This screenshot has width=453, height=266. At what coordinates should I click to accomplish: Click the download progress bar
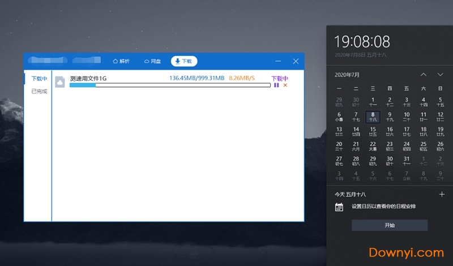[170, 85]
